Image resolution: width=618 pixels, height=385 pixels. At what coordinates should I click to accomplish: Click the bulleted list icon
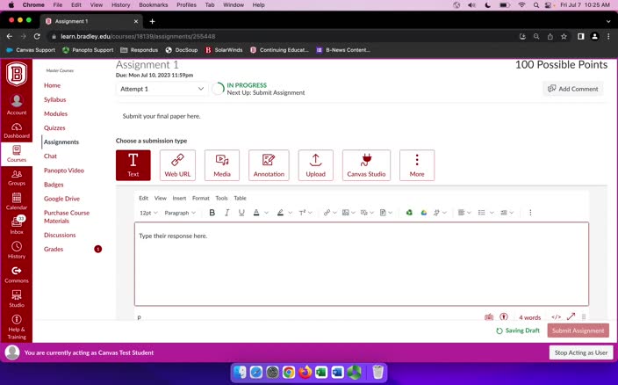482,213
